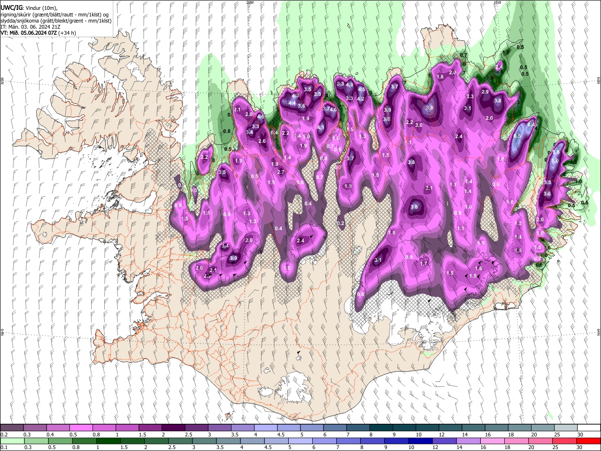Click the 'UWC/IG: Vindur (10m)' title text

[29, 8]
